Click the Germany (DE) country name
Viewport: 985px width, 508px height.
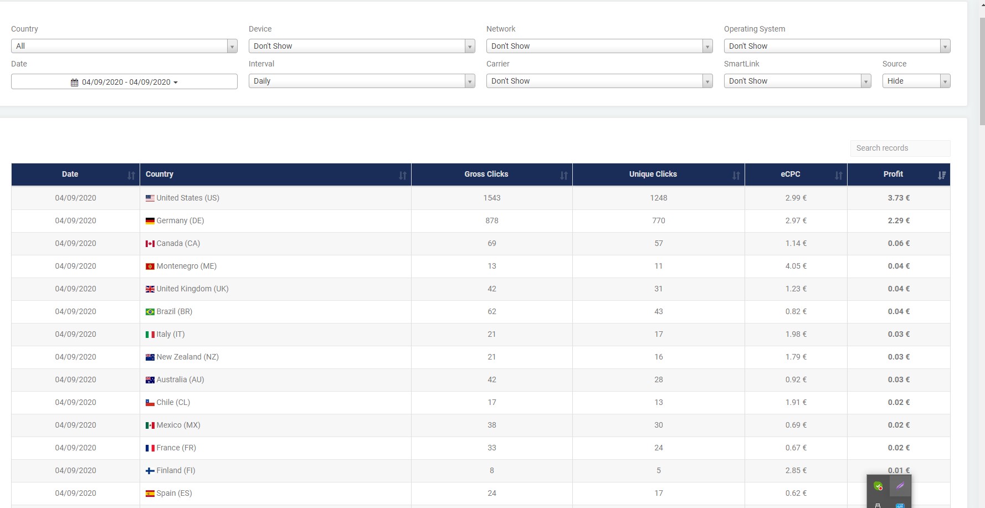pyautogui.click(x=180, y=220)
